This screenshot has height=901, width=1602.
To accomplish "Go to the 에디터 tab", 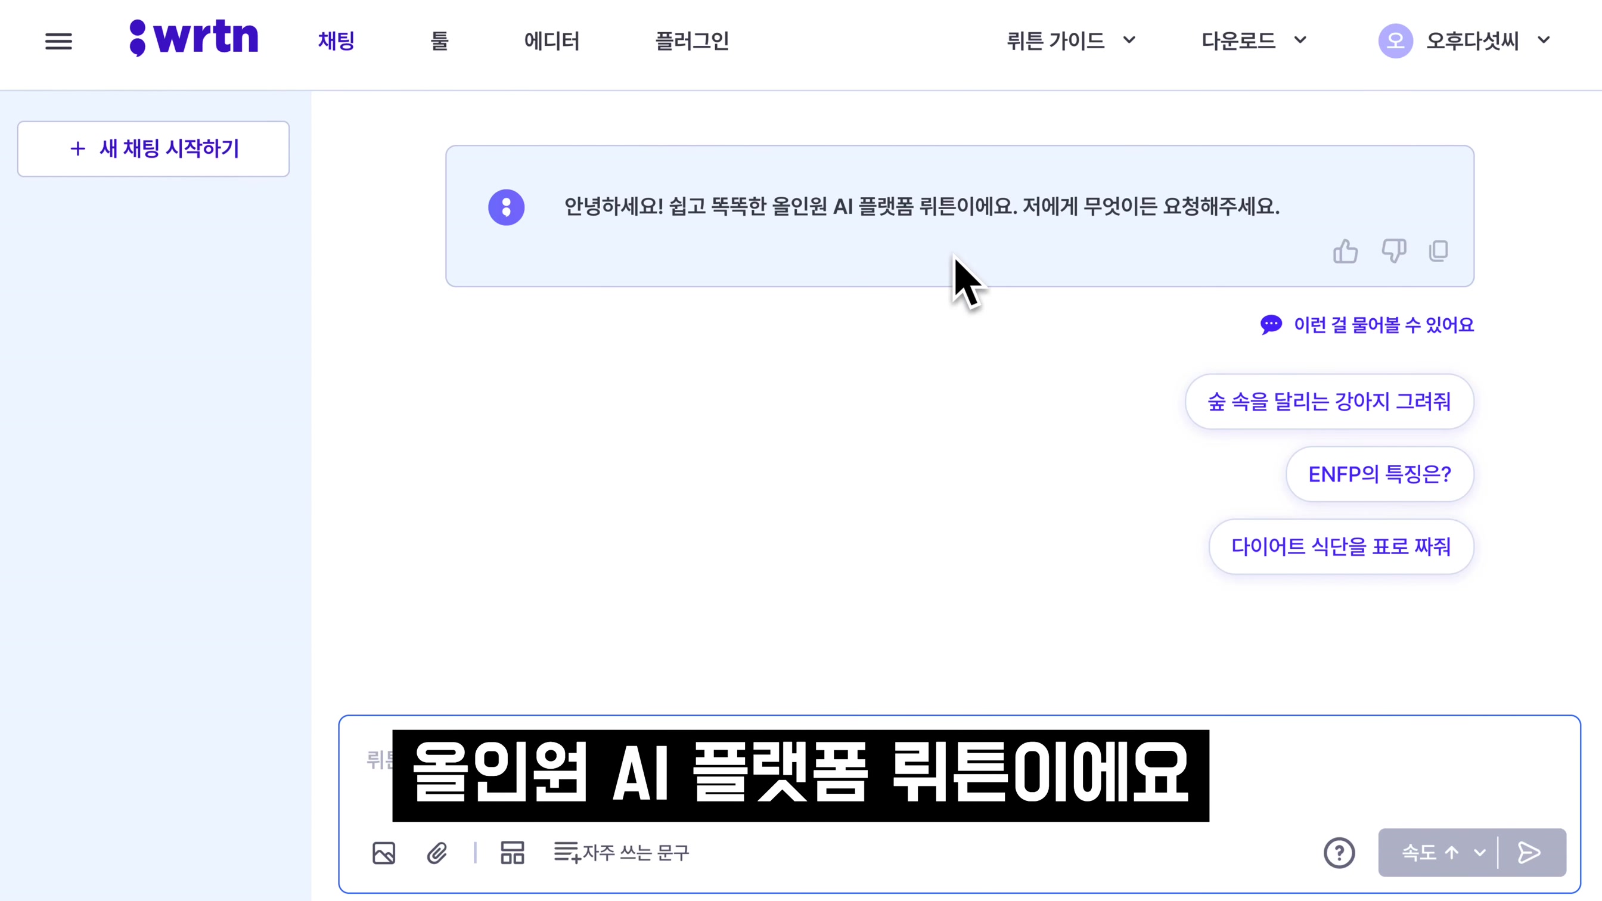I will point(552,41).
